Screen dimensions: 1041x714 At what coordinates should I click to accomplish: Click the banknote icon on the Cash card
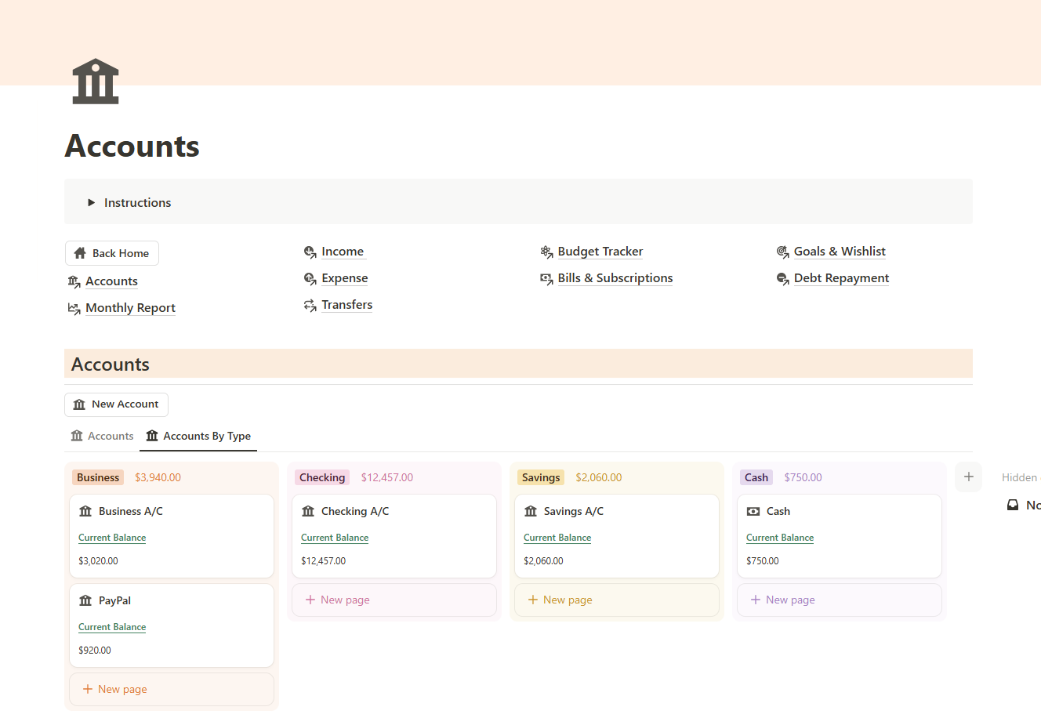(x=754, y=511)
